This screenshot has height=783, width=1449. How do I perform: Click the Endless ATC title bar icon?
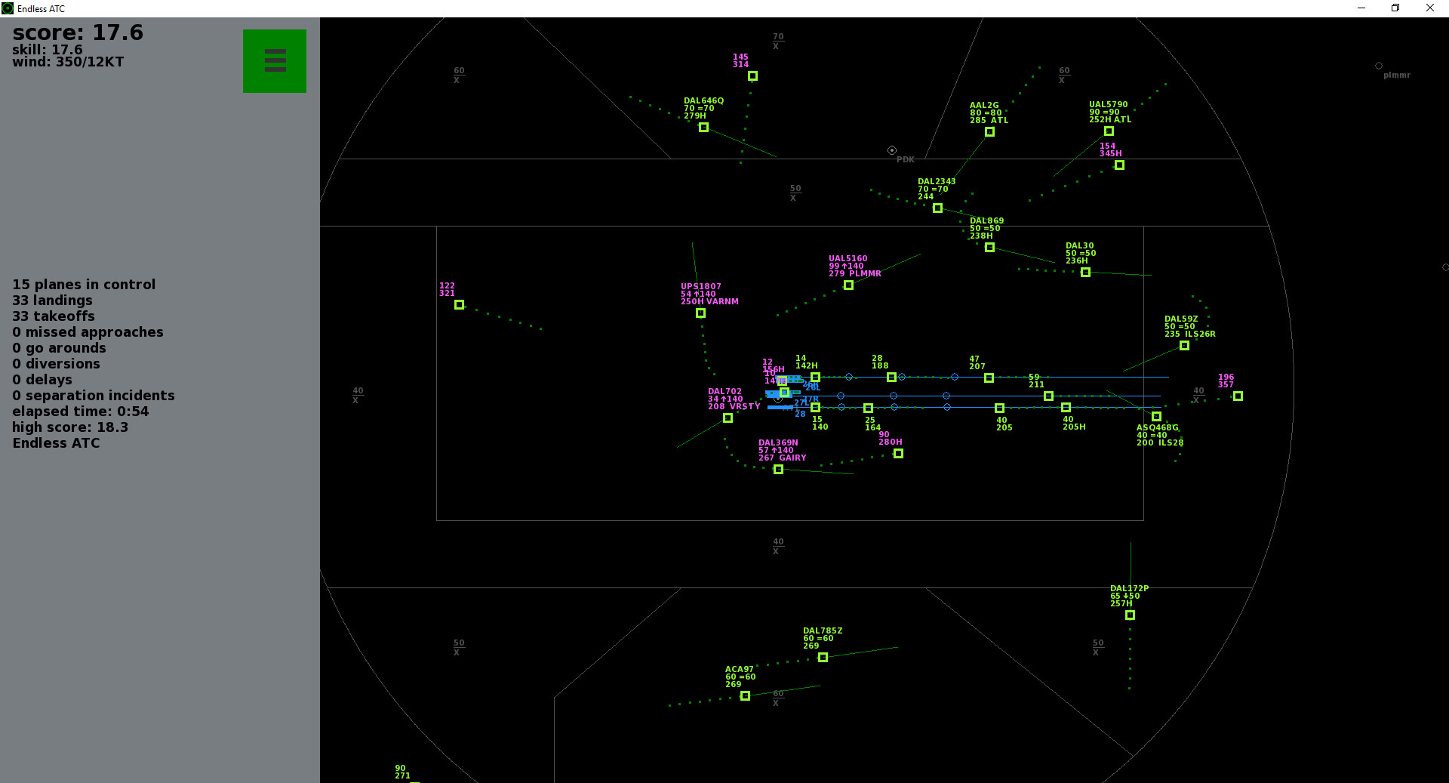pyautogui.click(x=8, y=8)
